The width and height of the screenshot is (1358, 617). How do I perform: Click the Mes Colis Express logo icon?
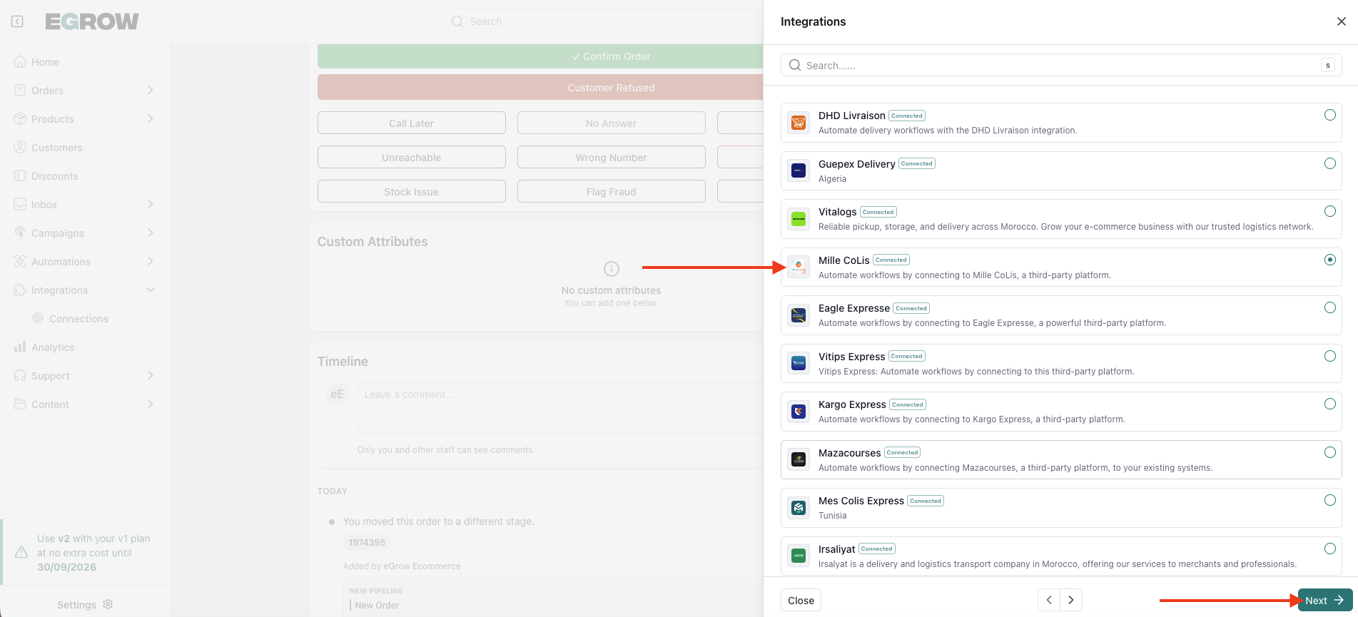coord(799,508)
